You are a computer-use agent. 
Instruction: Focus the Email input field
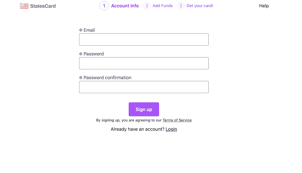tap(144, 40)
